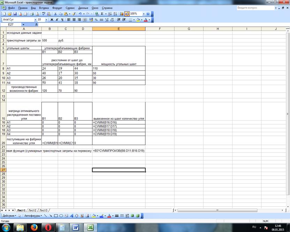Open Firefox from the Windows taskbar

(x=34, y=227)
